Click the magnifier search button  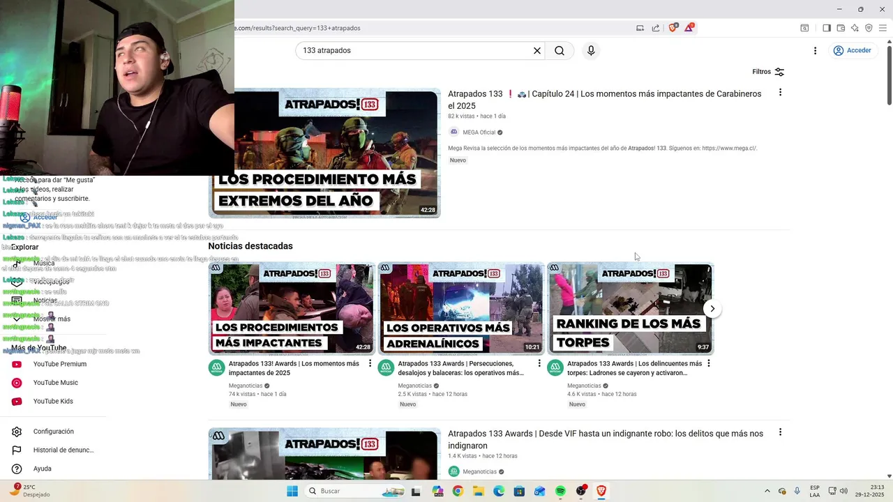click(x=560, y=51)
